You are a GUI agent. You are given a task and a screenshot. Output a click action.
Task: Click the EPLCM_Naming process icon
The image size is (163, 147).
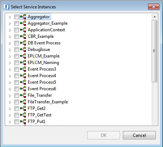(x=23, y=63)
